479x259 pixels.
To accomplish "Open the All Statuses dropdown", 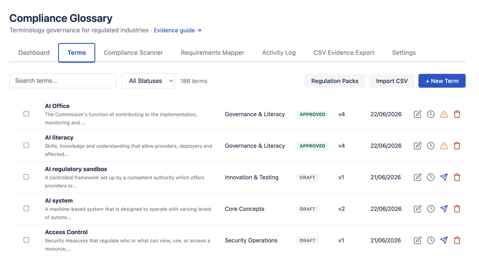I will pos(148,81).
